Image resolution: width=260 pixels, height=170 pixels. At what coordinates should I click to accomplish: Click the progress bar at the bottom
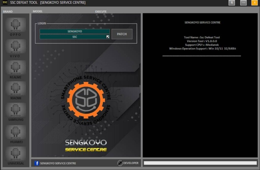point(200,163)
